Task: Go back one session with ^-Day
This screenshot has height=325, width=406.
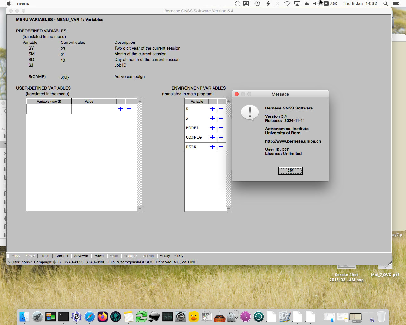Action: [179, 256]
